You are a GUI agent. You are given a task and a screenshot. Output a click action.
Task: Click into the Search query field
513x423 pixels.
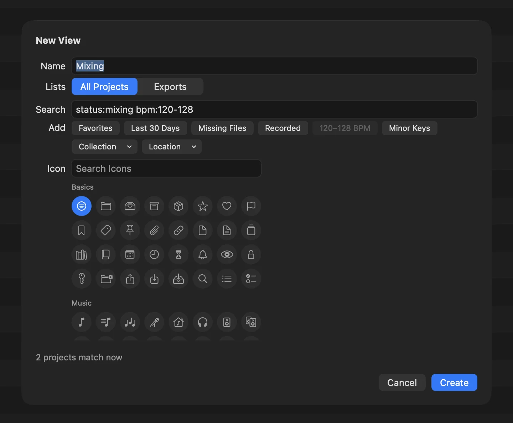(x=274, y=109)
